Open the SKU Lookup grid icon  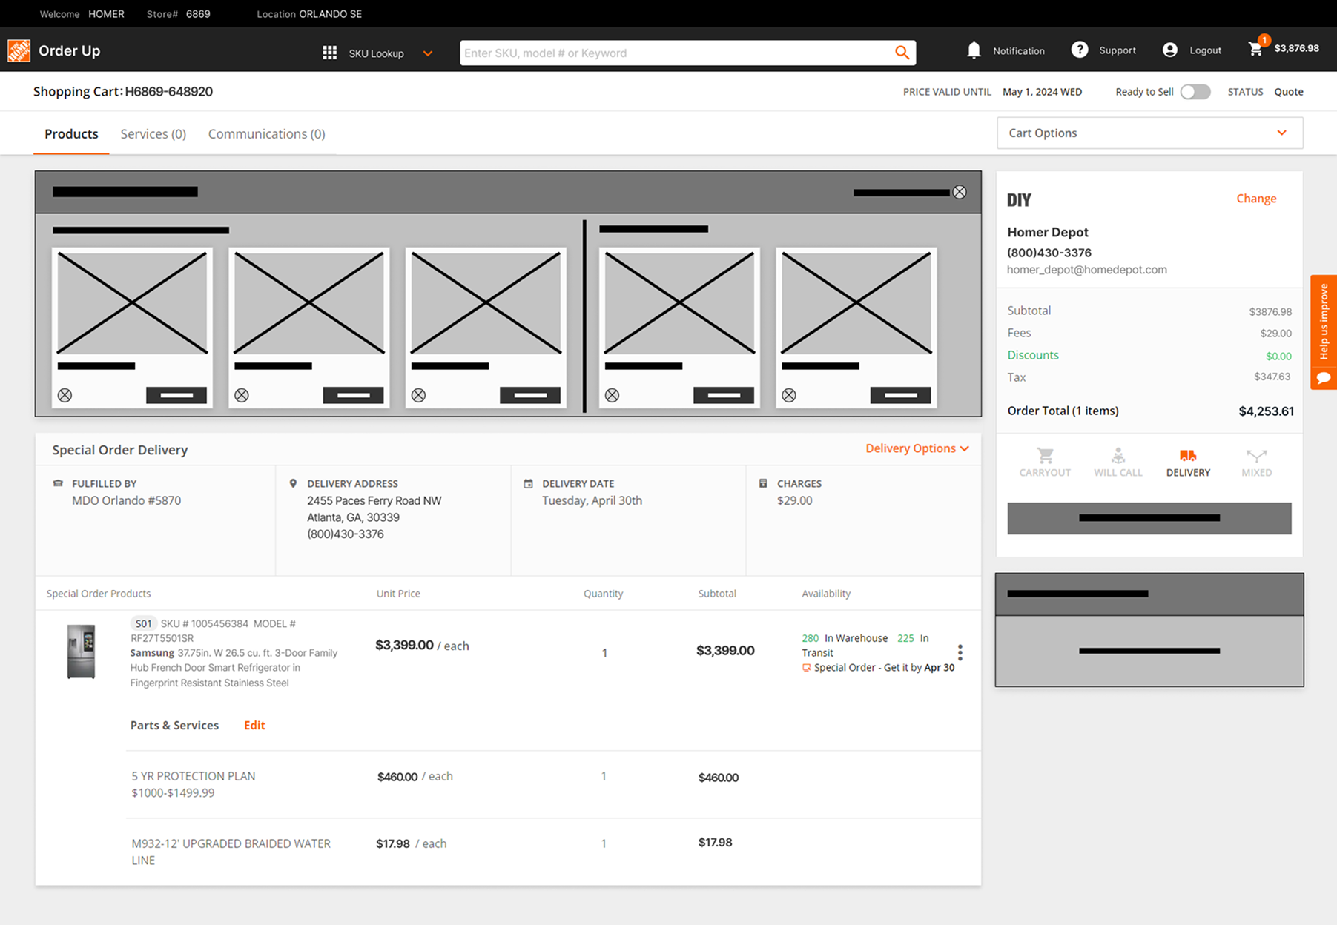330,53
